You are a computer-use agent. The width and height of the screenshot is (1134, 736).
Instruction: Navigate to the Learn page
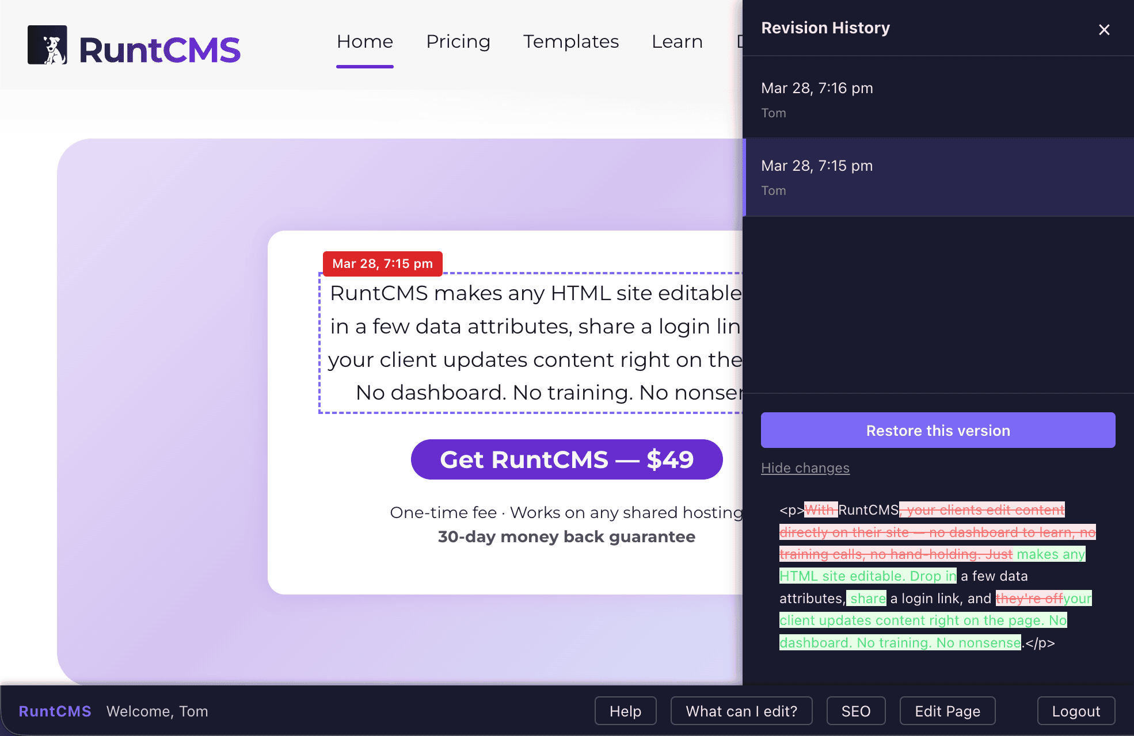(x=677, y=41)
